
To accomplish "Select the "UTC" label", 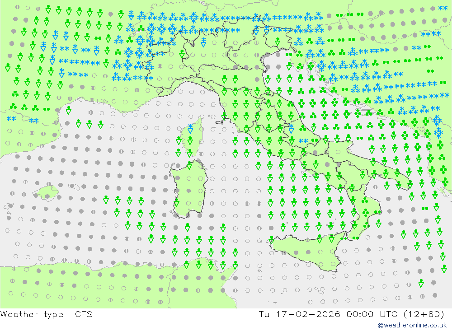I will (x=388, y=314).
